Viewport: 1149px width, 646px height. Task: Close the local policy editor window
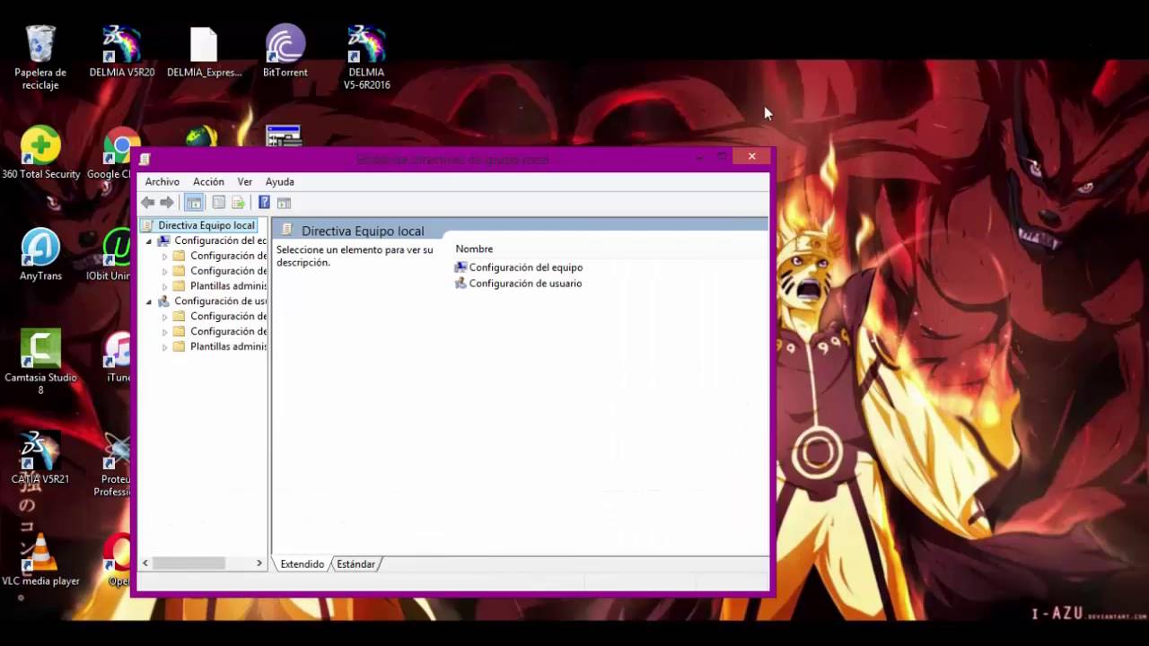click(x=751, y=156)
